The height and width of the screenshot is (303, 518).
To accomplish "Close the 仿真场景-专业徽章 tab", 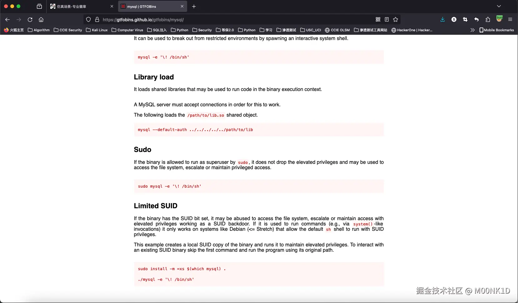I will point(112,6).
